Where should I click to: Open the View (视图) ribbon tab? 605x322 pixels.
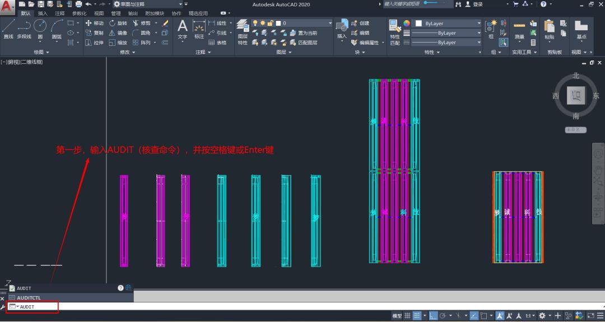coord(99,13)
